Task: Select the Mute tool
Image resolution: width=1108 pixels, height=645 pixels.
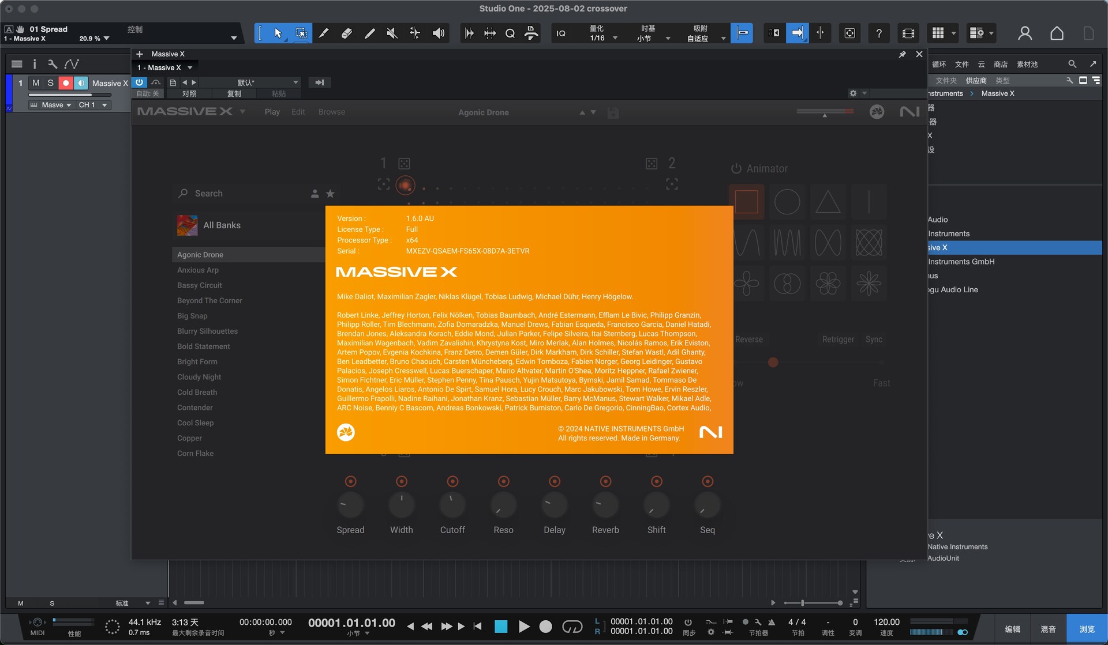Action: (392, 33)
